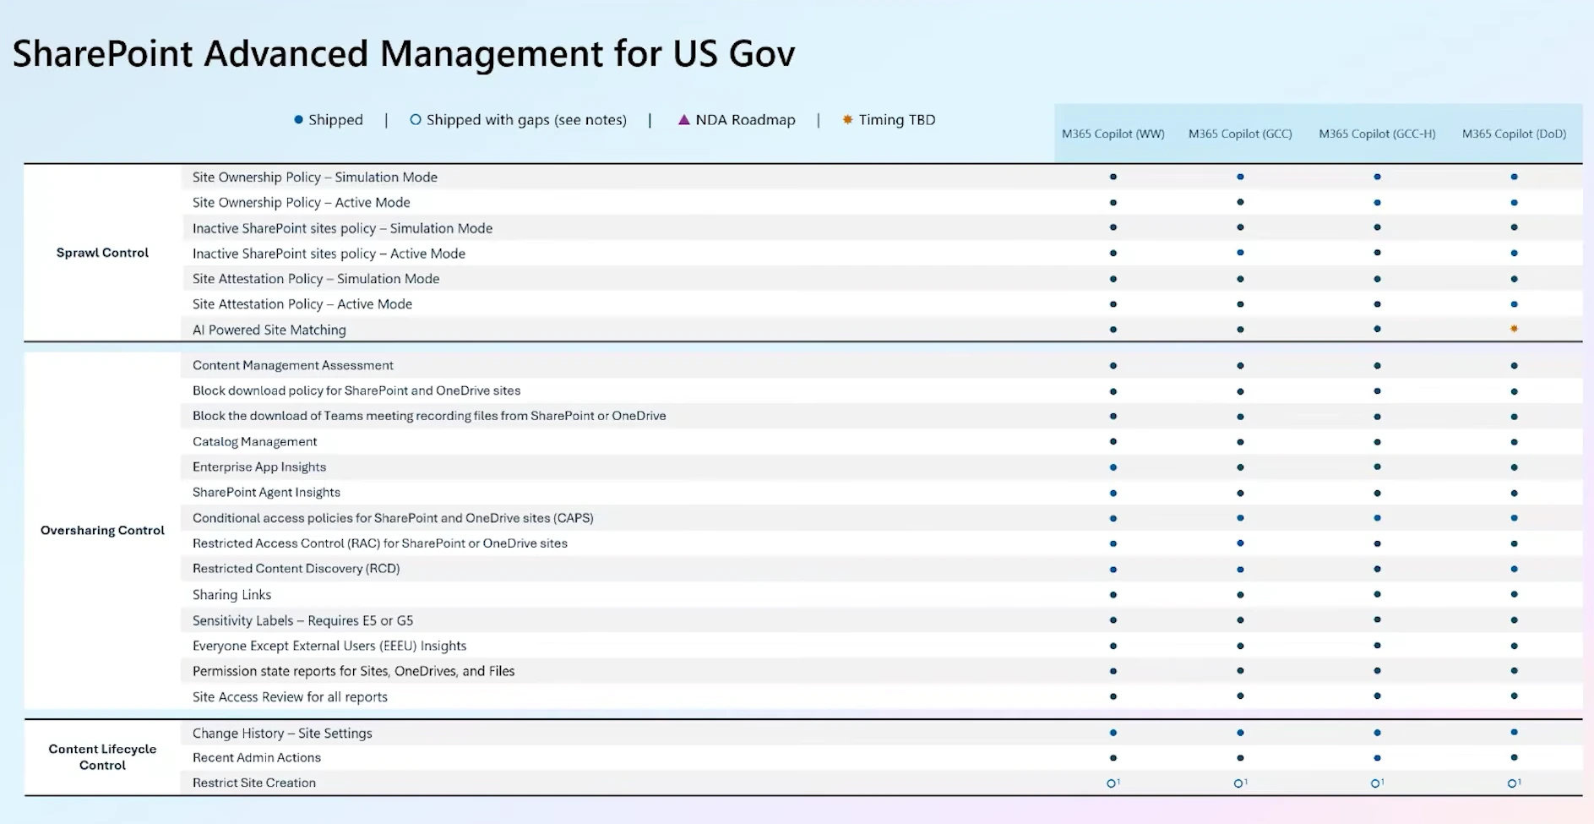
Task: Click the Site Access Review dot under GCC-H
Action: tap(1377, 696)
